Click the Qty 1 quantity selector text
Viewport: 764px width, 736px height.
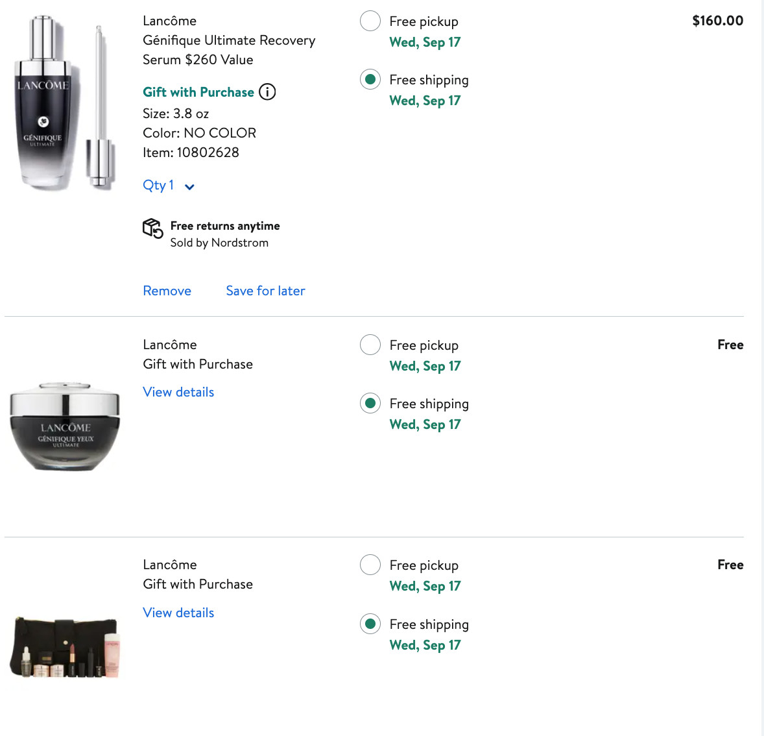tap(158, 186)
